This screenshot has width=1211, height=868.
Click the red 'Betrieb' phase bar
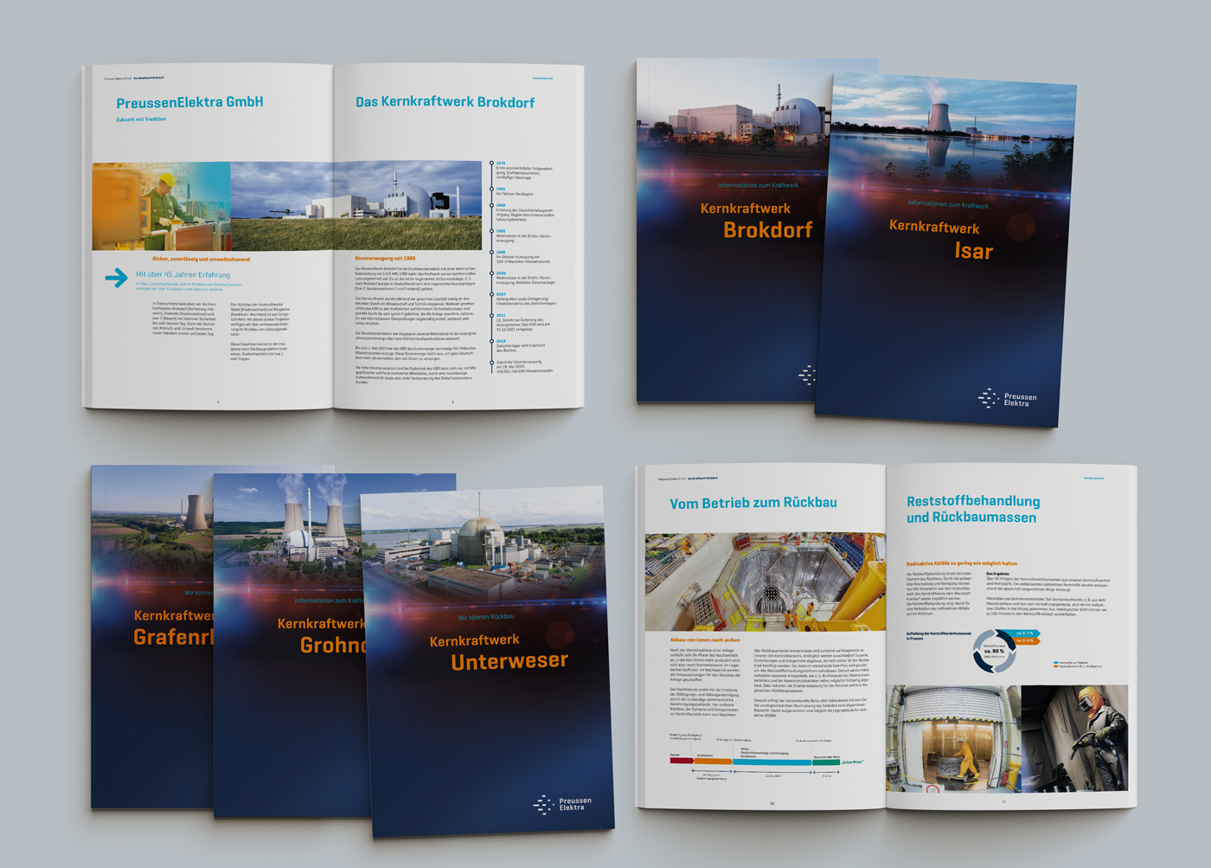pos(682,761)
